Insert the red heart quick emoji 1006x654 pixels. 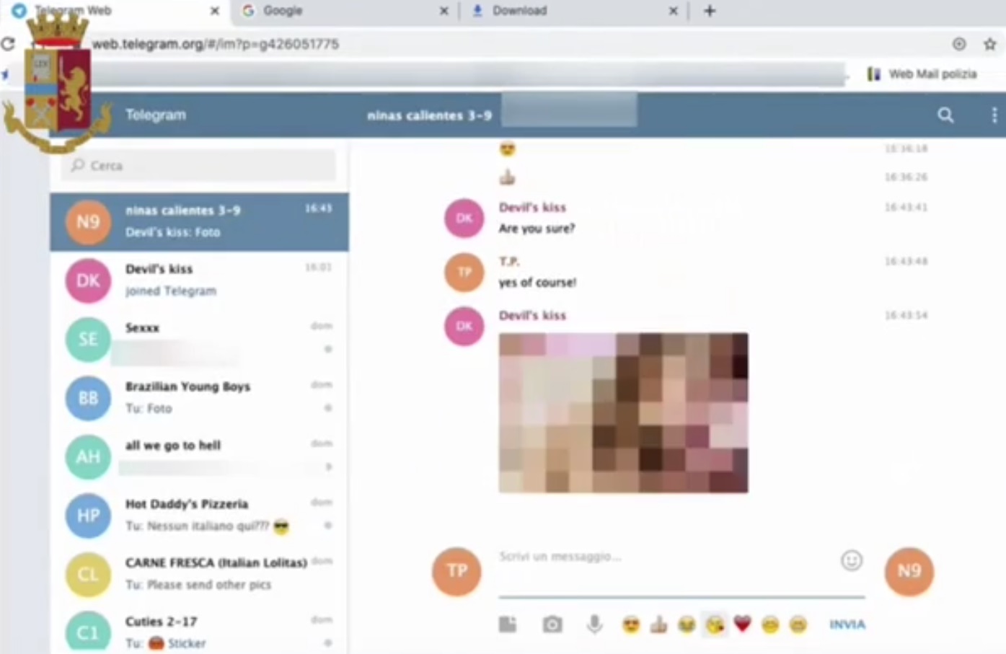click(742, 624)
